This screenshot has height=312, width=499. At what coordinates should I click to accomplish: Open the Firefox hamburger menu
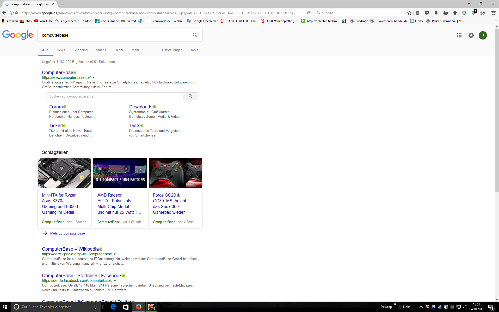point(494,13)
